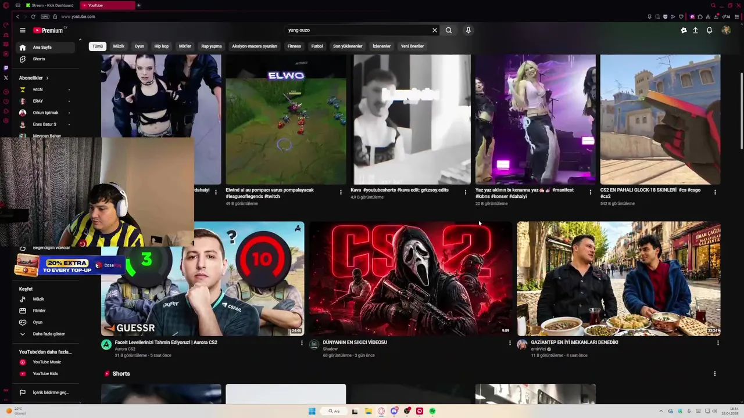
Task: Open Enes Batur S subscription channel
Action: coord(46,124)
